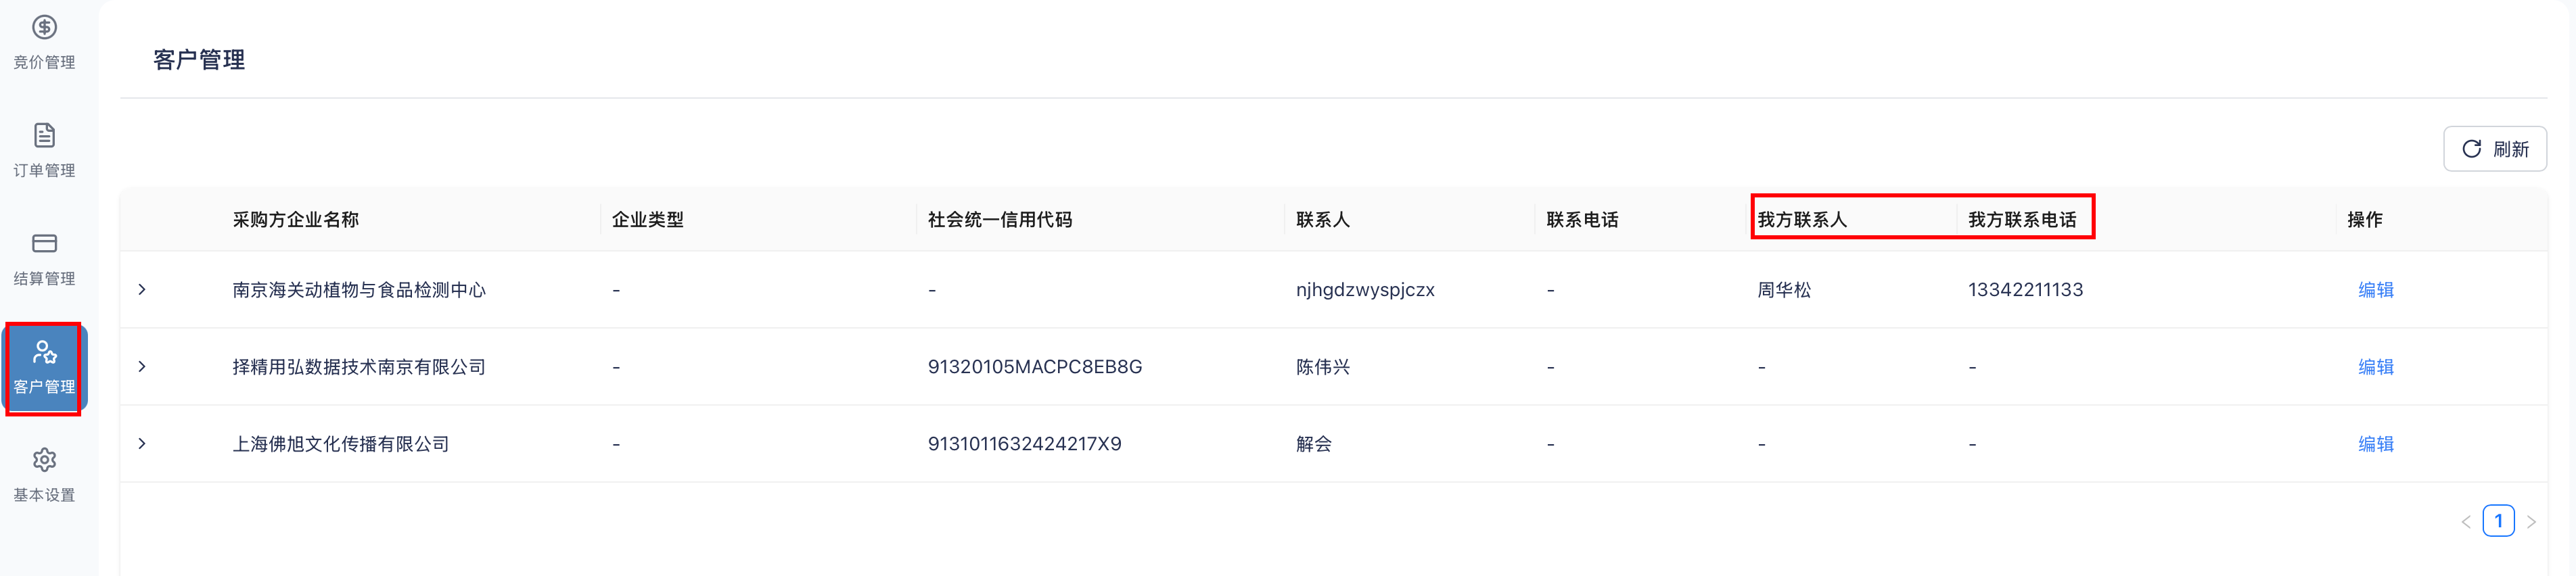This screenshot has width=2576, height=576.
Task: Select the 客户管理 user icon
Action: click(44, 352)
